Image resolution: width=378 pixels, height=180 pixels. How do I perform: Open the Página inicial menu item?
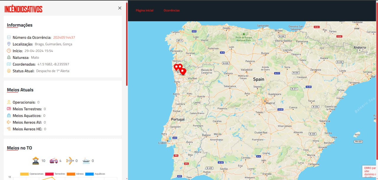[x=144, y=10]
